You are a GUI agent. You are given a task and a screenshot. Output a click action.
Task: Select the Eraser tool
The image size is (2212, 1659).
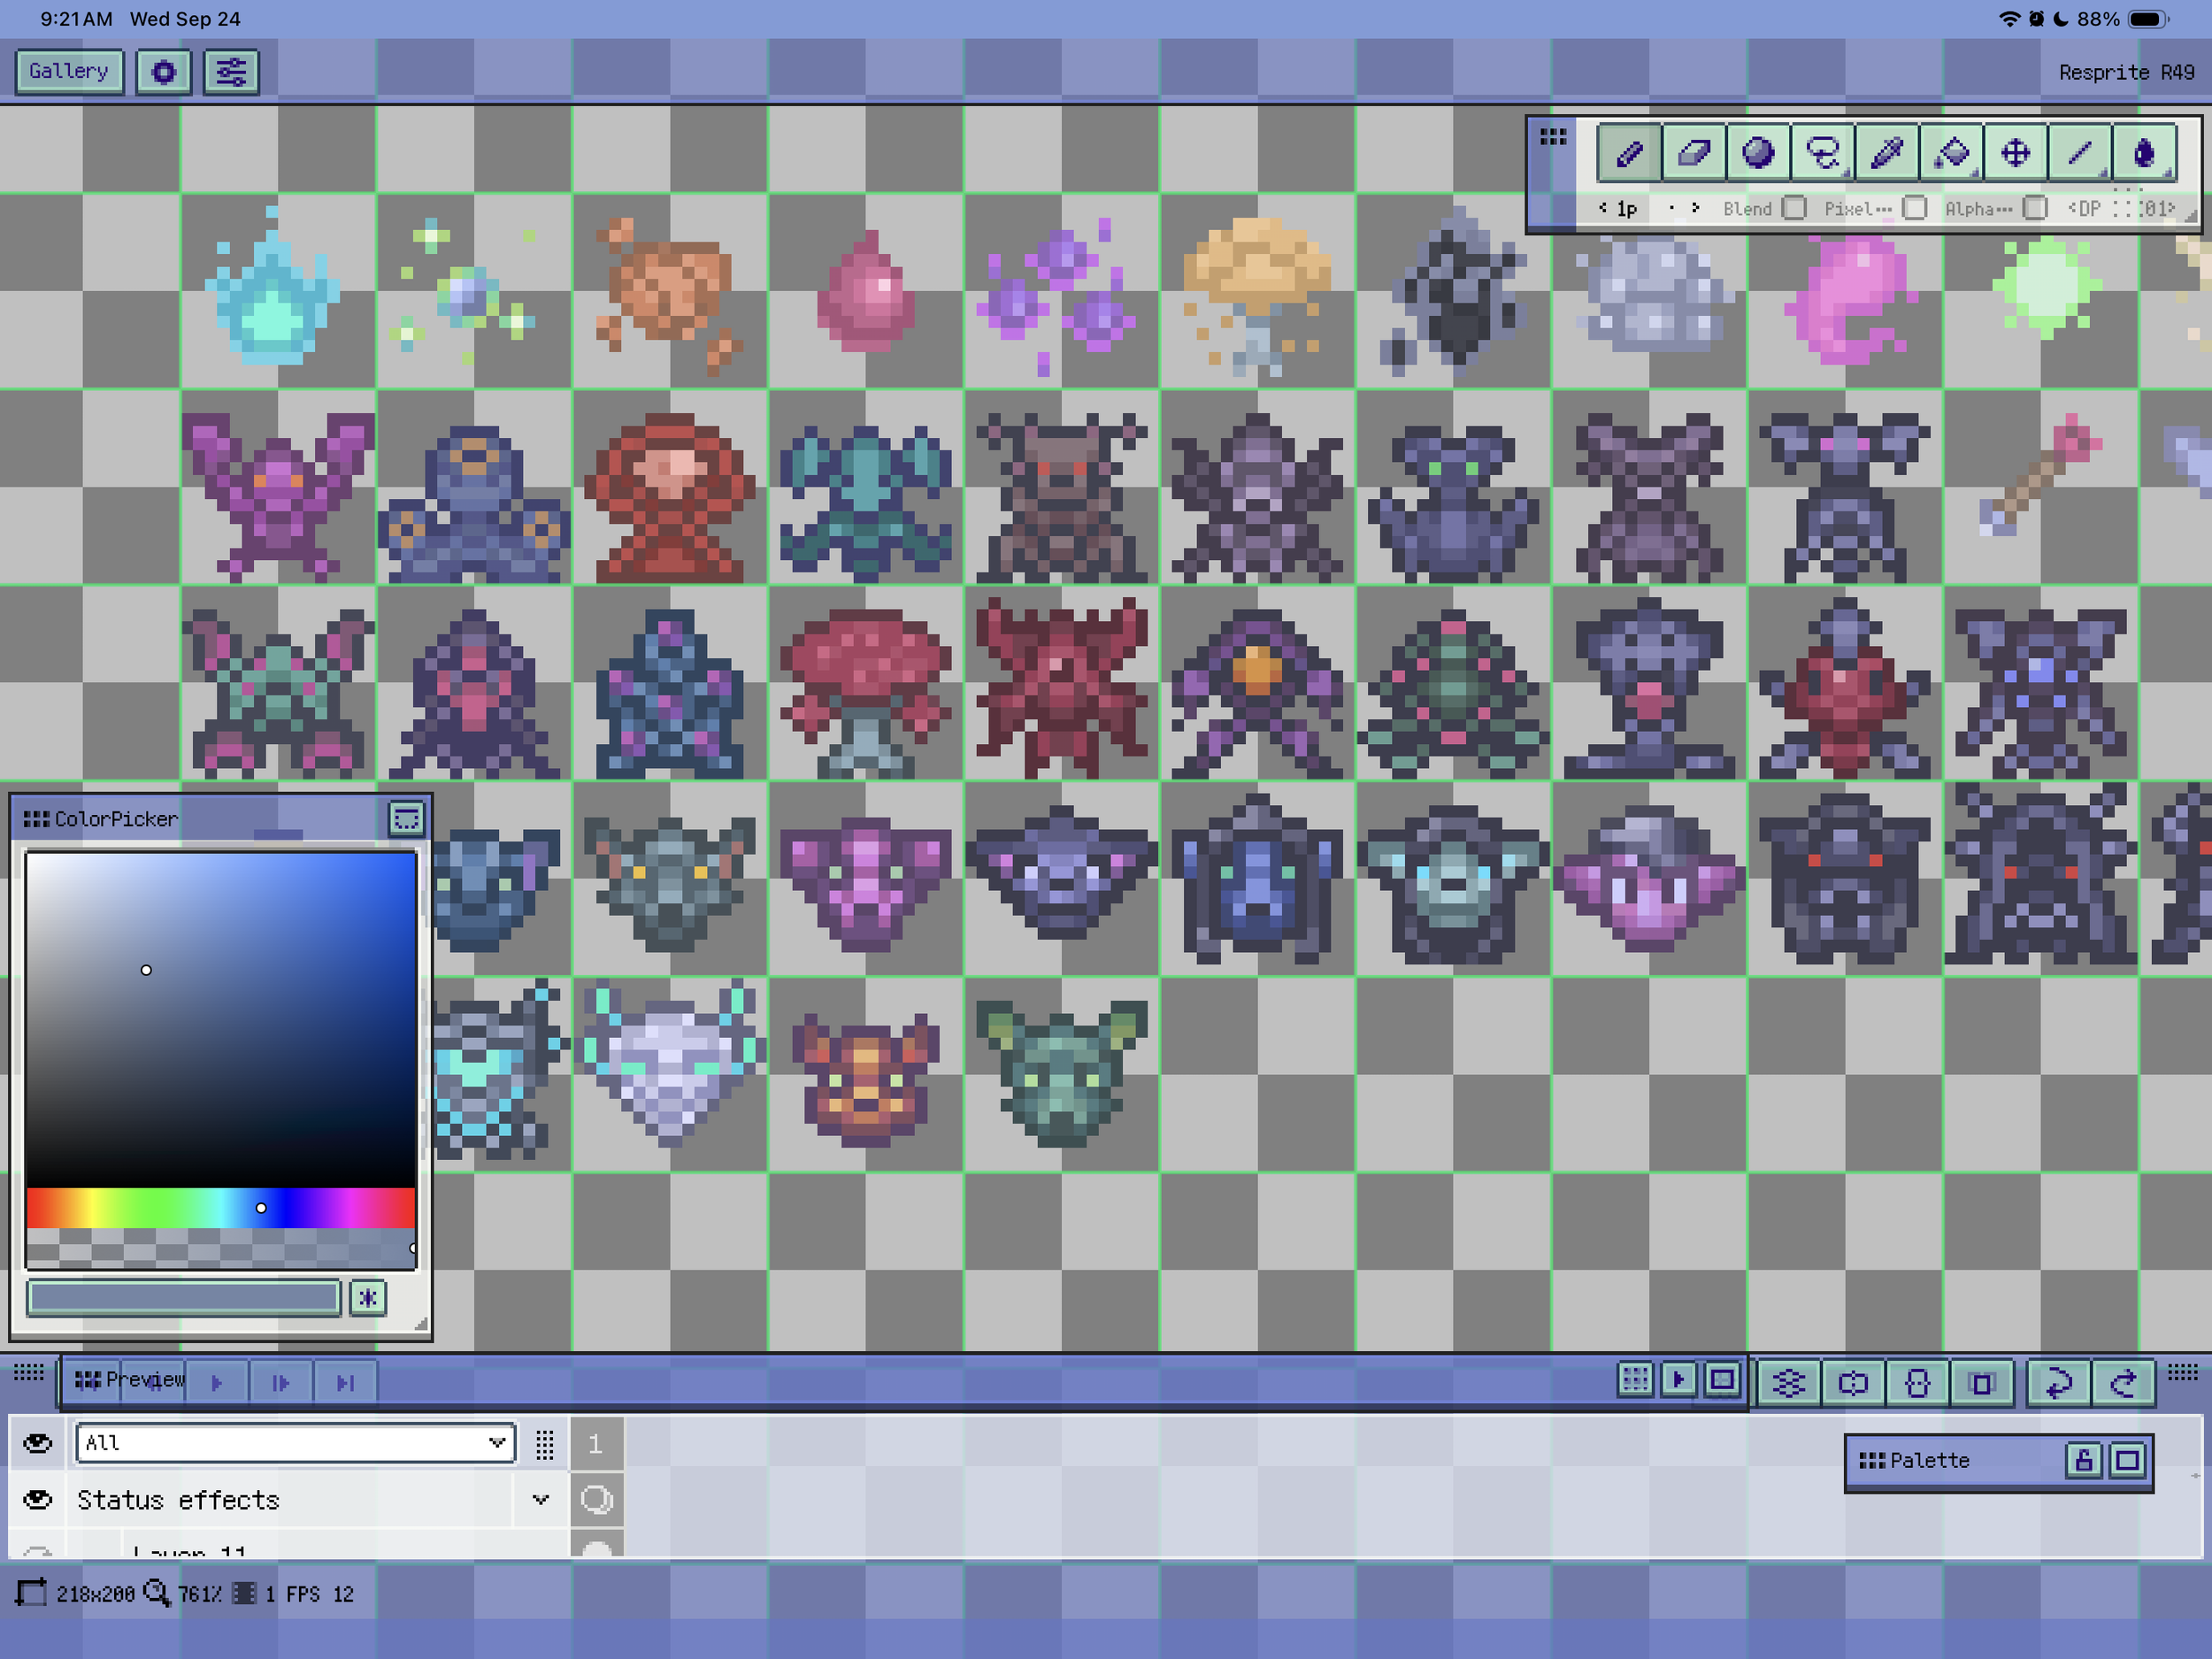pyautogui.click(x=1694, y=153)
